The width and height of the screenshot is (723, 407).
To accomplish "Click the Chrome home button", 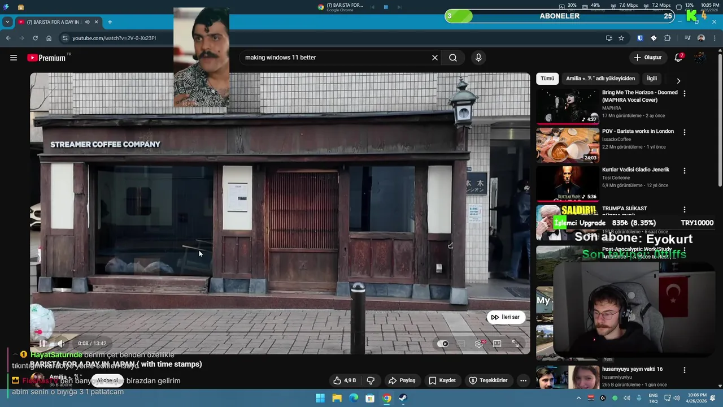I will pos(49,38).
